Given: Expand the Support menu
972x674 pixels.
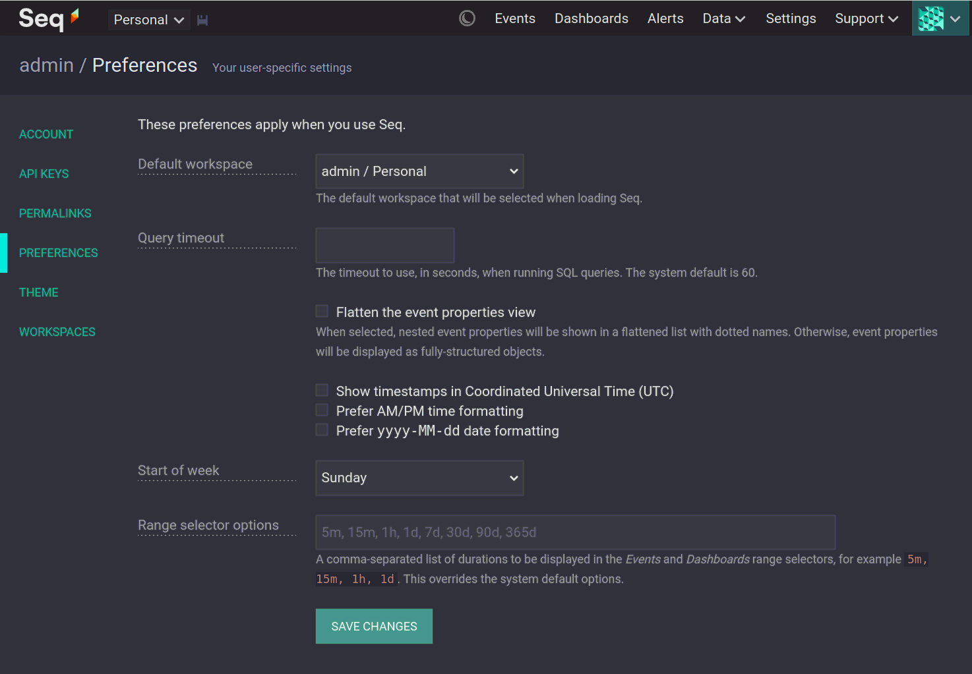Looking at the screenshot, I should coord(866,18).
